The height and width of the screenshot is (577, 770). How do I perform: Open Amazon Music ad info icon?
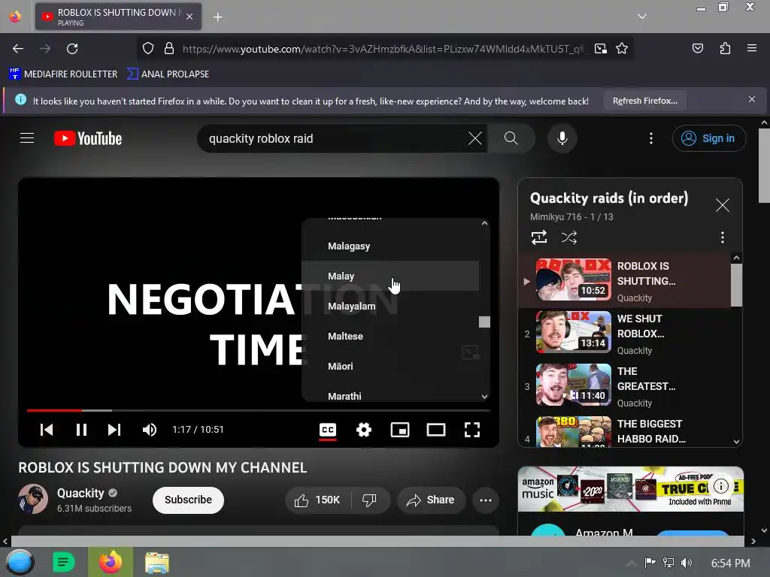click(720, 486)
